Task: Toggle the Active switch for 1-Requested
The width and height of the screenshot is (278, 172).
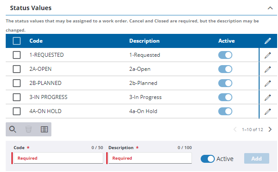Action: point(225,55)
